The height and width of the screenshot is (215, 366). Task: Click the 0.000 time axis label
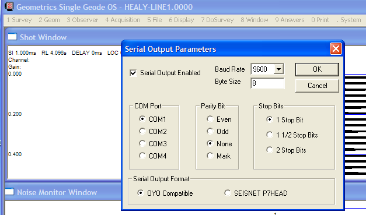(15, 74)
